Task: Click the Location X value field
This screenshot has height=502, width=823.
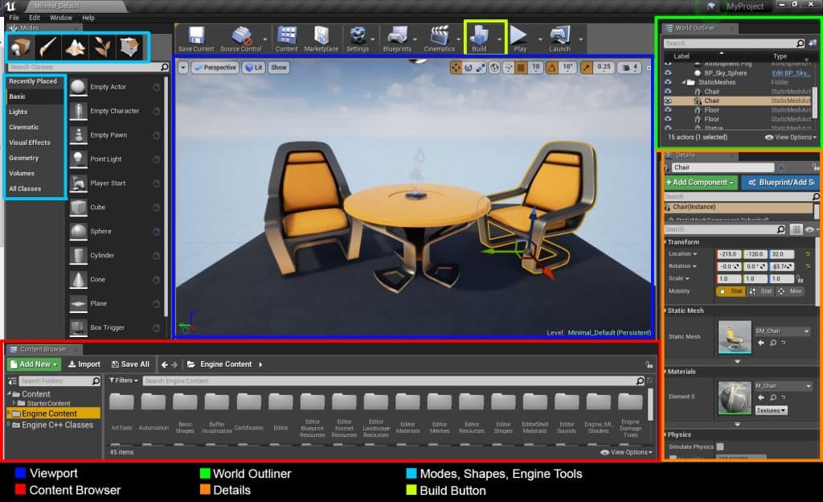Action: click(x=728, y=254)
